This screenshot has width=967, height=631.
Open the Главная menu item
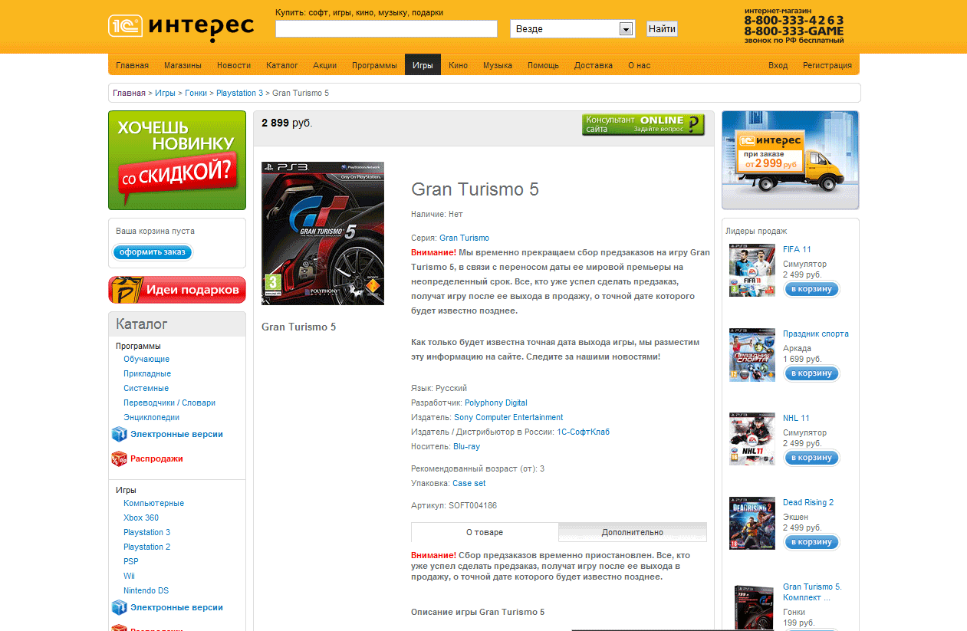(133, 65)
